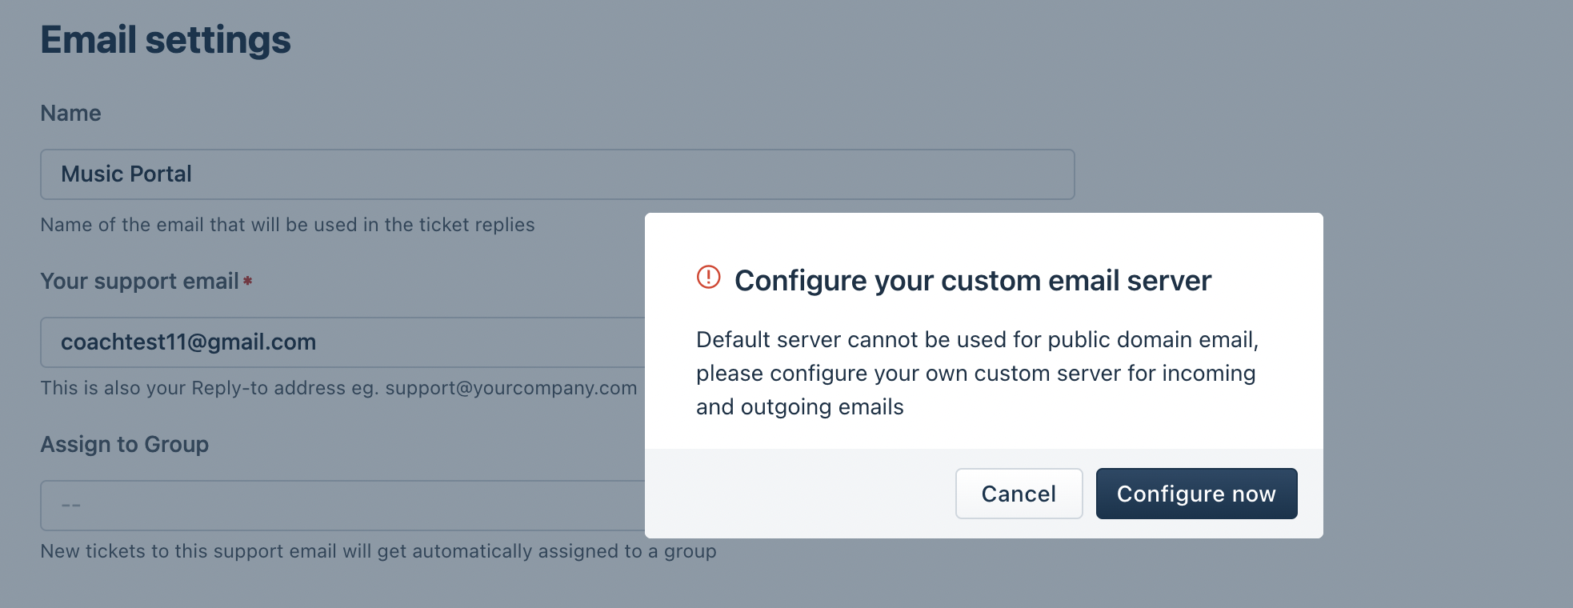Click the "Configure your custom email server" title
1573x608 pixels.
tap(972, 281)
